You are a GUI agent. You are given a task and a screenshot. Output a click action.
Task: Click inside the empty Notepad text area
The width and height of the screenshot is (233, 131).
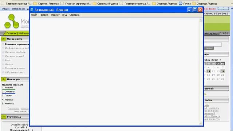[x=114, y=71]
